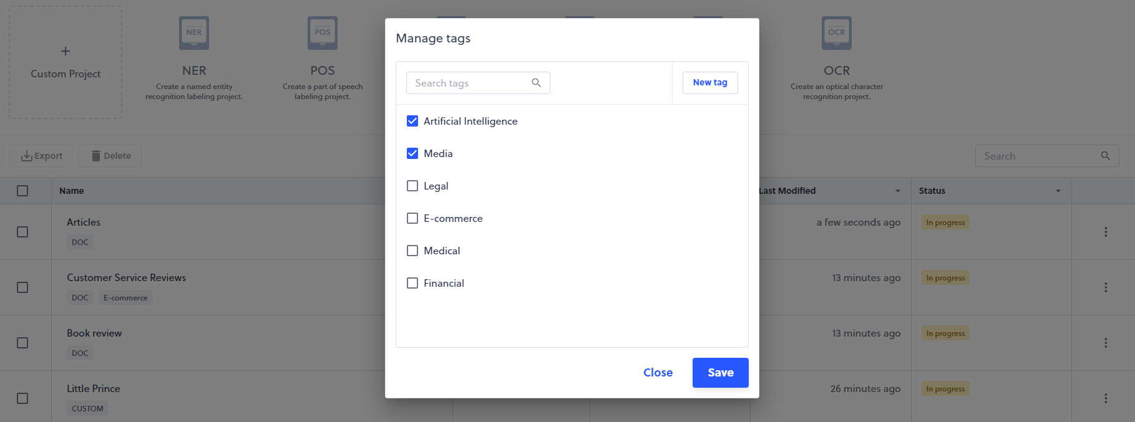Viewport: 1135px width, 422px height.
Task: Open the OCR project template icon
Action: (x=836, y=33)
